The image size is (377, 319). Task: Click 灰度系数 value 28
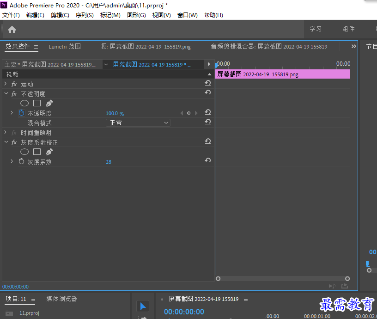tap(109, 162)
